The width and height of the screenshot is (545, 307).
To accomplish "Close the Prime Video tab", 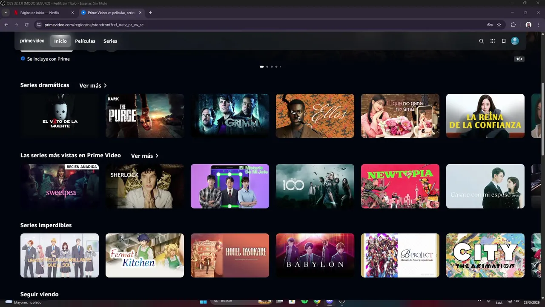I will (x=141, y=13).
